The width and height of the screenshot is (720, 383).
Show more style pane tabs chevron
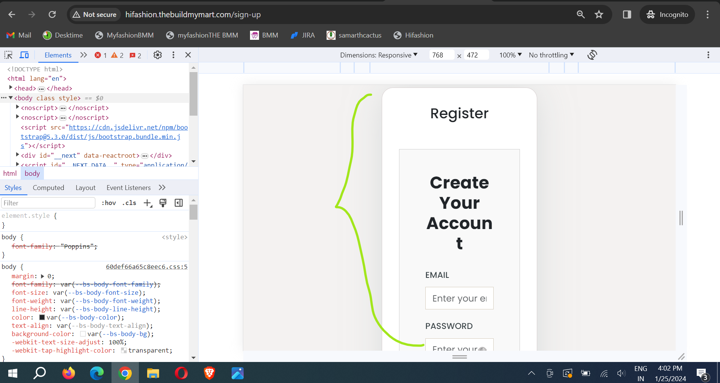coord(162,188)
